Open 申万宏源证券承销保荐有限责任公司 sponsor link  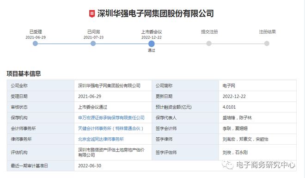pyautogui.click(x=111, y=118)
